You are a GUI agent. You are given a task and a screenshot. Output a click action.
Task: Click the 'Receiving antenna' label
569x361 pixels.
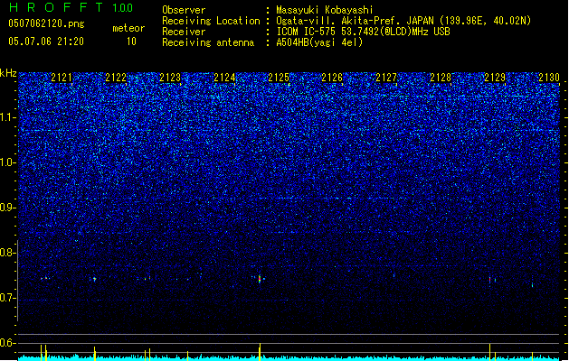pyautogui.click(x=208, y=42)
